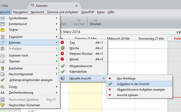Viewport: 181px width, 112px height.
Task: Click the calendar icon on Kalender tab
Action: tap(32, 6)
